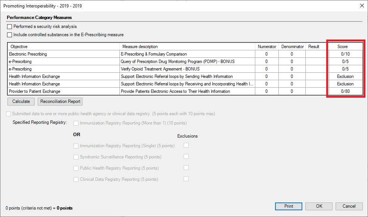Image resolution: width=368 pixels, height=217 pixels.
Task: Click Exclusion score for Sending Health Information row
Action: click(x=346, y=77)
